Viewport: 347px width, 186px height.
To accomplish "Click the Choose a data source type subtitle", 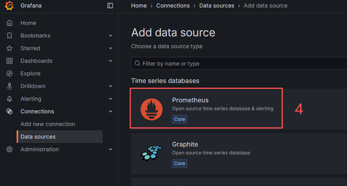I will click(167, 47).
